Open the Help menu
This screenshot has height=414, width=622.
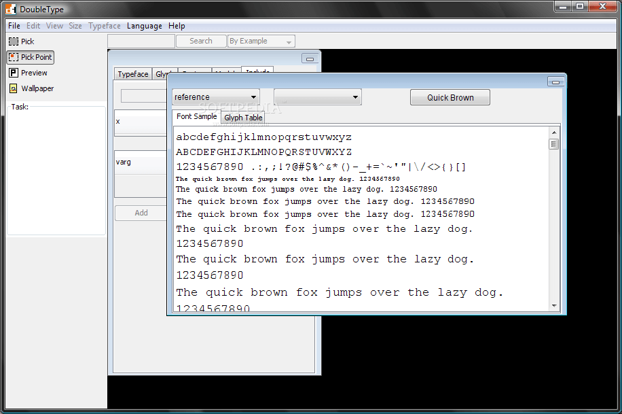[x=177, y=26]
